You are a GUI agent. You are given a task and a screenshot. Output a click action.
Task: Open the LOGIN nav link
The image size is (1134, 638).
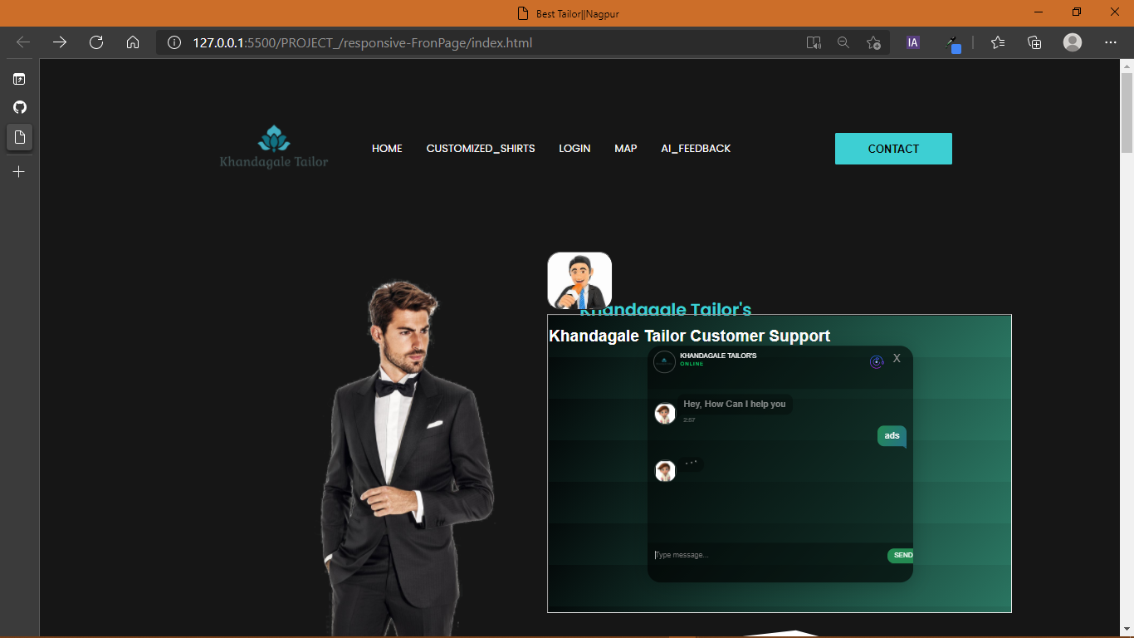coord(574,149)
